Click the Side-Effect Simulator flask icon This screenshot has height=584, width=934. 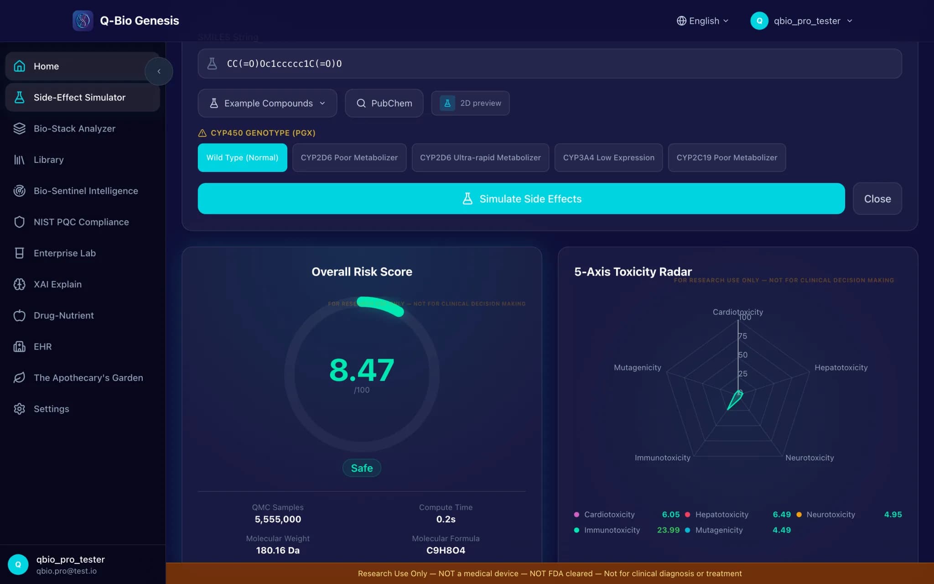pos(19,97)
